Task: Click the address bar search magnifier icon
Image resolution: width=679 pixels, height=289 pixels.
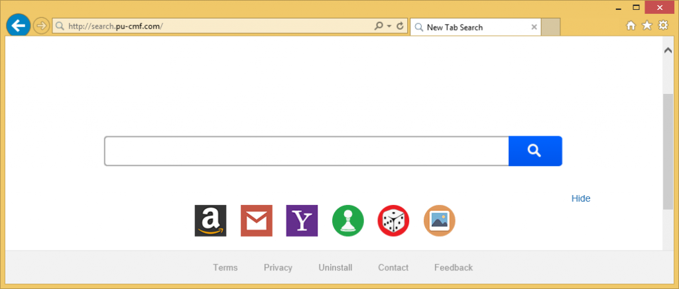Action: point(379,26)
